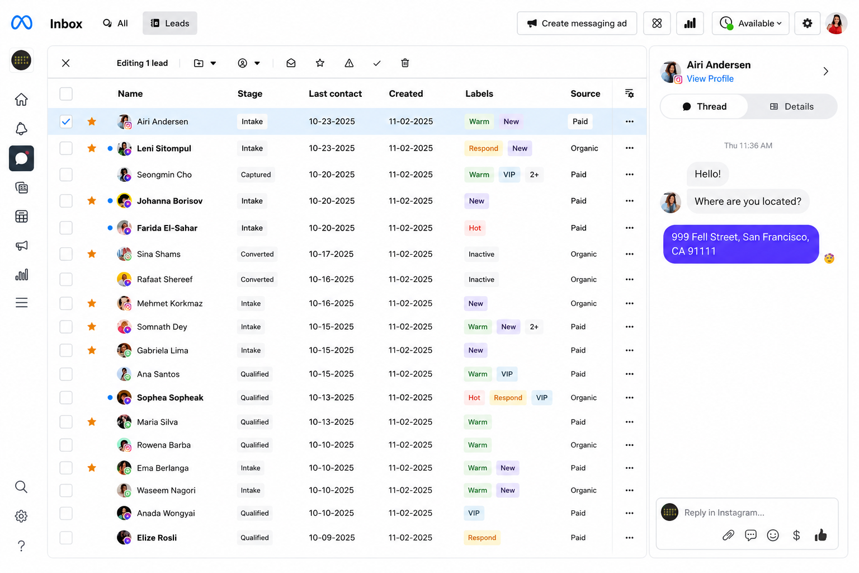Close editing mode with the X icon
Screen dimensions: 859x573
(66, 63)
